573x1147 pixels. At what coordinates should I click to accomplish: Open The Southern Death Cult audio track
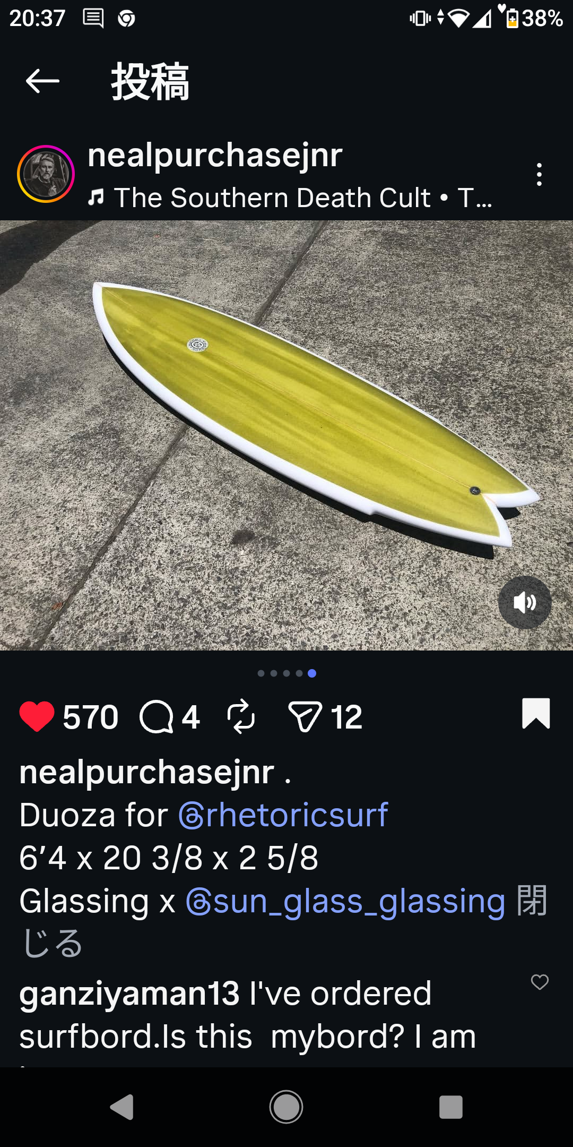[x=290, y=198]
